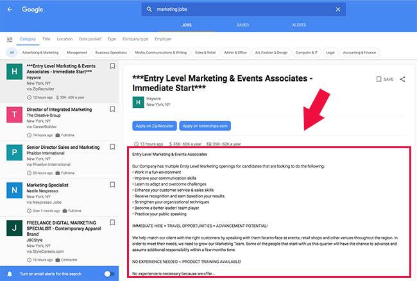
Task: Open Director of Integrated Marketing job title
Action: pos(59,110)
